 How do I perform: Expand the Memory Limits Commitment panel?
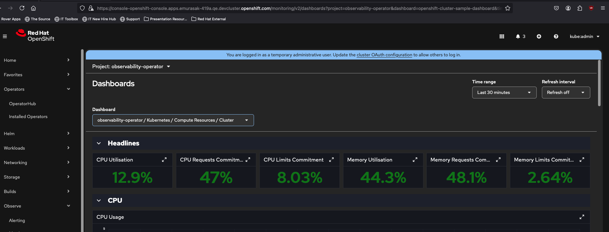[582, 160]
